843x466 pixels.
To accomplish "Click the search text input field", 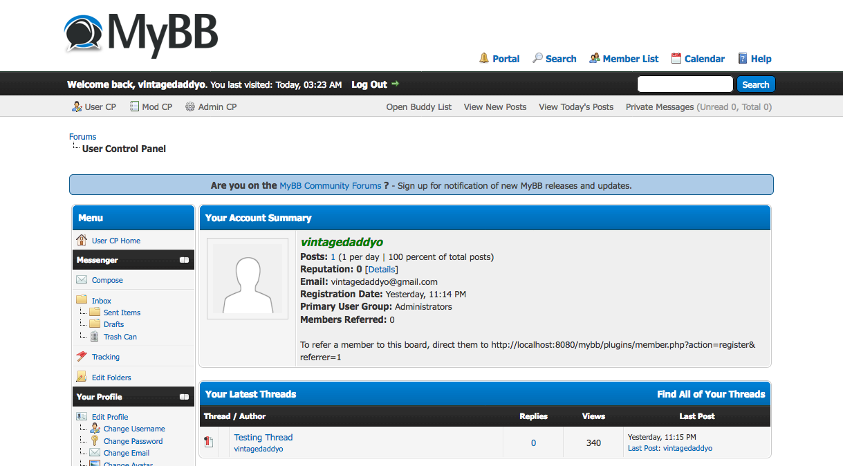I will [x=684, y=84].
